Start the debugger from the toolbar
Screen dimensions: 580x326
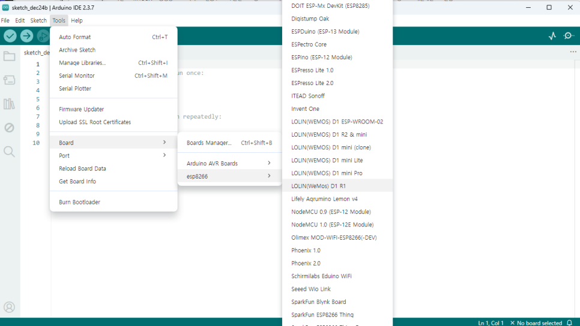(x=43, y=36)
